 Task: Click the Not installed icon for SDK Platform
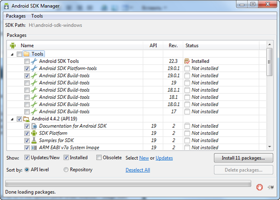[x=187, y=133]
